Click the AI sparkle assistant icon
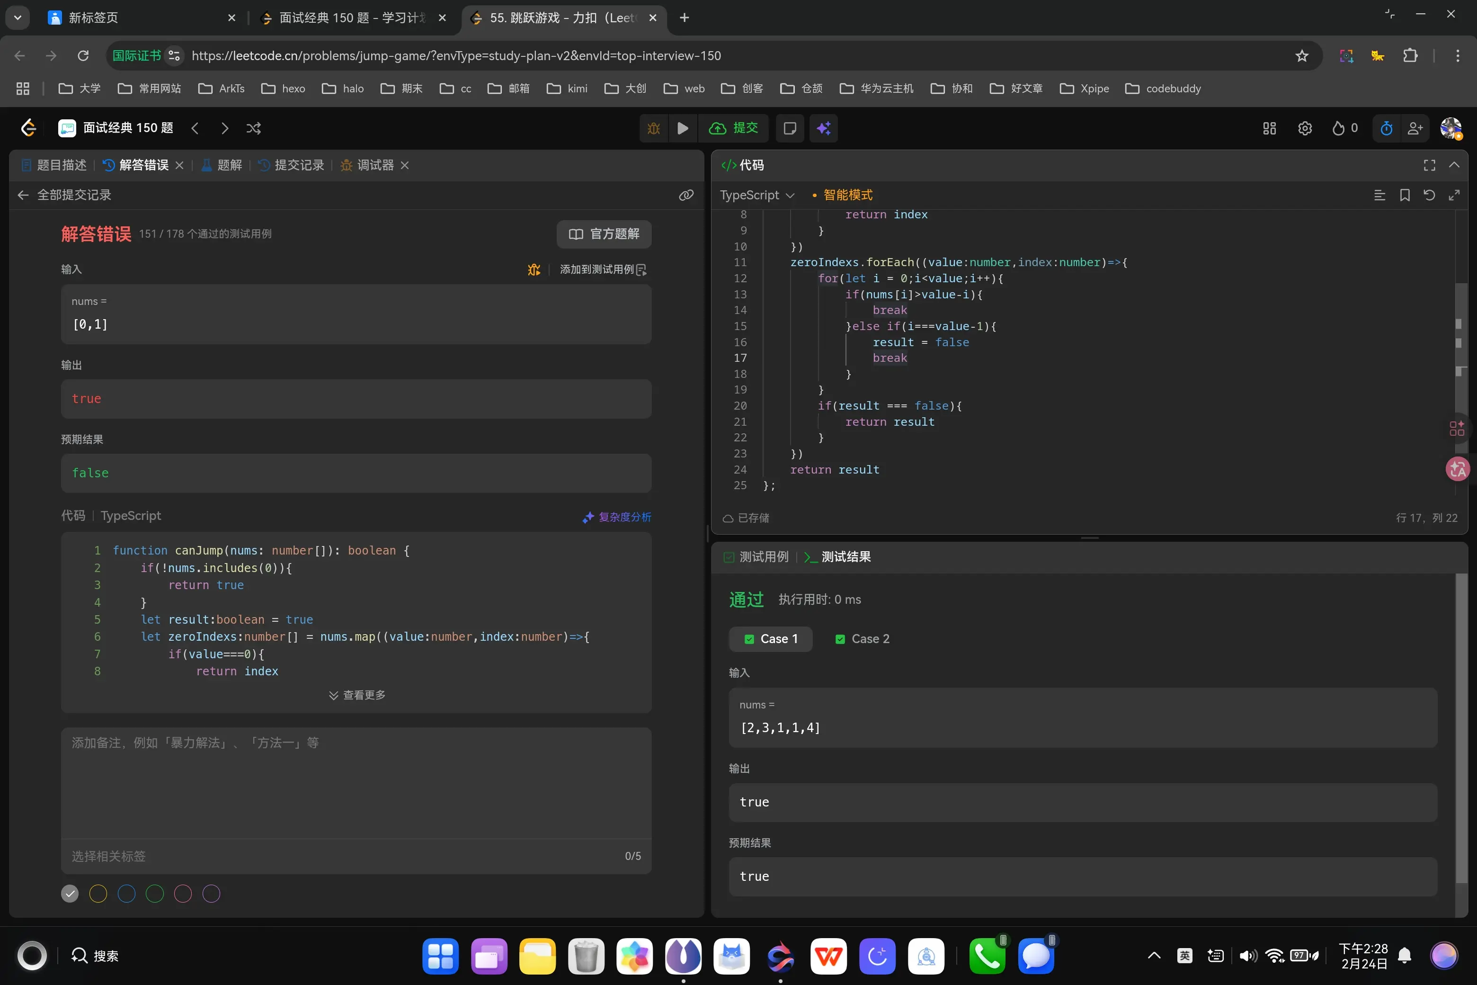The image size is (1477, 985). (x=823, y=128)
